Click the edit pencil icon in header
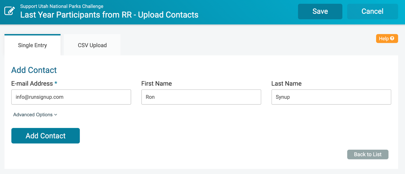Viewport: 405px width, 174px height. [x=10, y=11]
